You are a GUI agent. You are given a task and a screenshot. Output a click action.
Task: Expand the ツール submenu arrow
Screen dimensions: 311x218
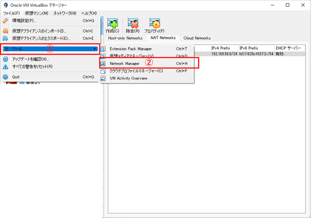pos(95,49)
